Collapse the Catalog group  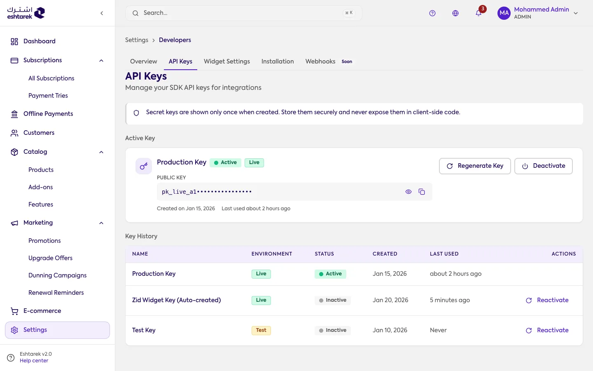pyautogui.click(x=101, y=152)
